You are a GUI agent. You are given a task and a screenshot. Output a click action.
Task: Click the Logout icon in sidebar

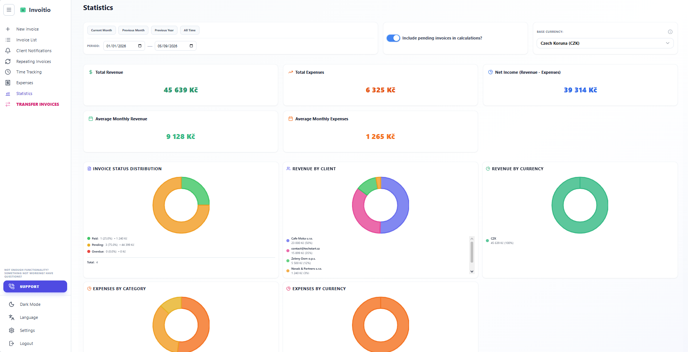(x=12, y=343)
